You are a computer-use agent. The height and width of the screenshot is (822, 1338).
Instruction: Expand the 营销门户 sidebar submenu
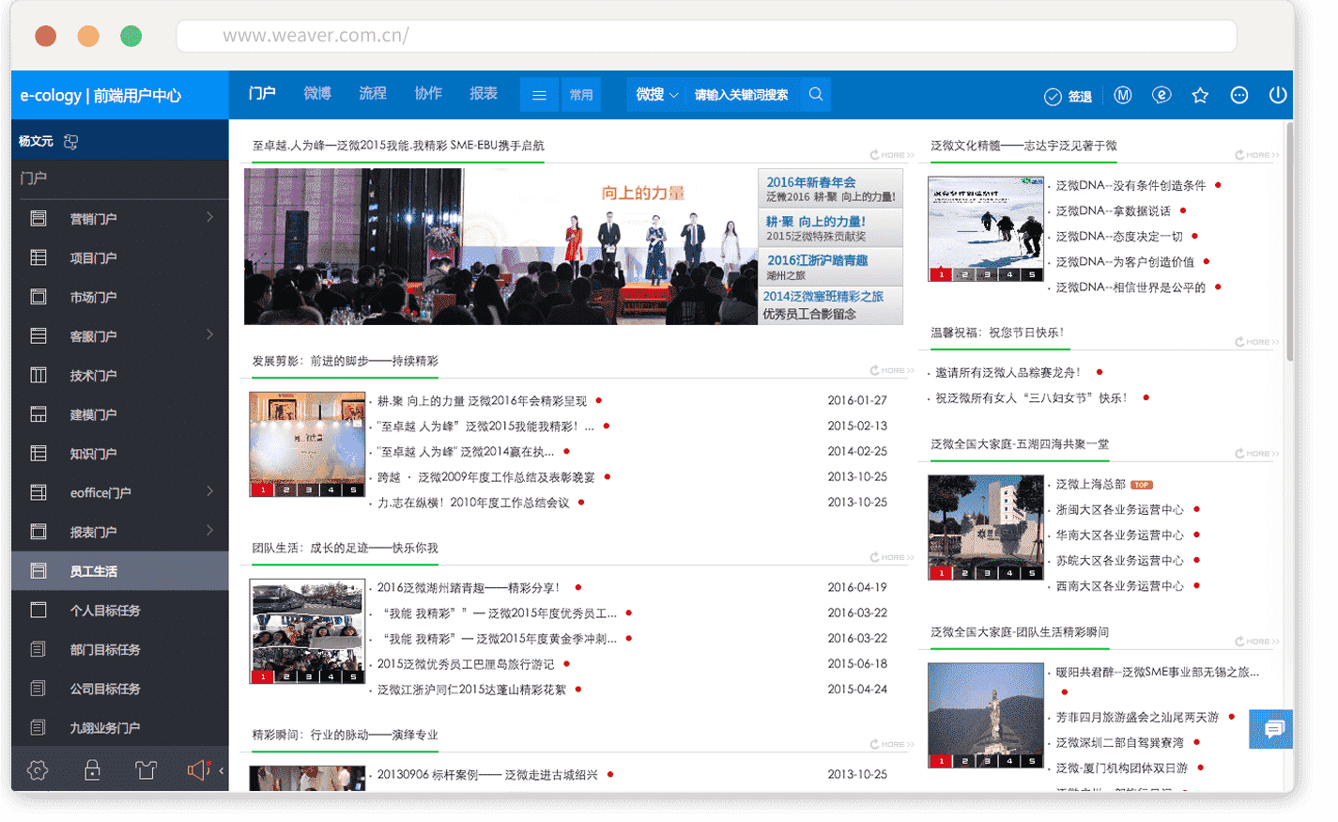point(209,218)
